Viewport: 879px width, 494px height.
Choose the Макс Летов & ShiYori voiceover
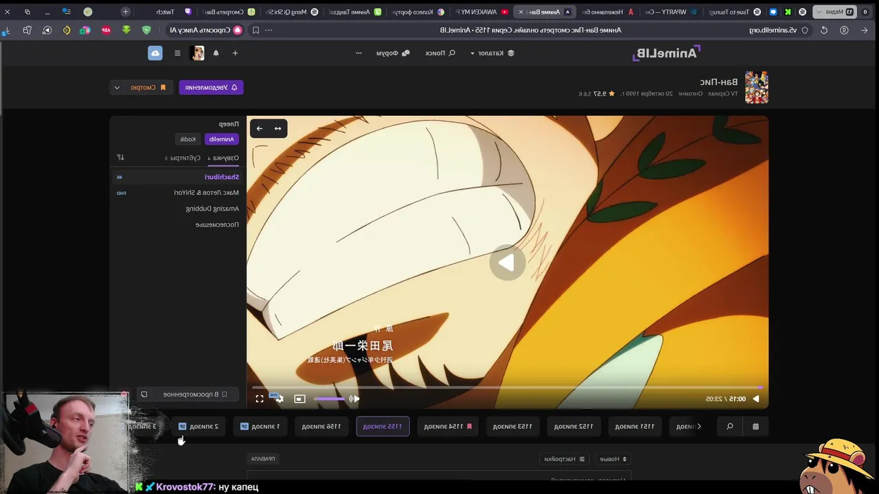click(177, 193)
